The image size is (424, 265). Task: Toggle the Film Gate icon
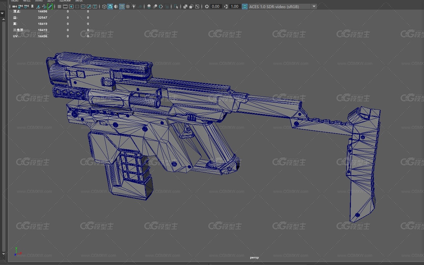pyautogui.click(x=65, y=7)
